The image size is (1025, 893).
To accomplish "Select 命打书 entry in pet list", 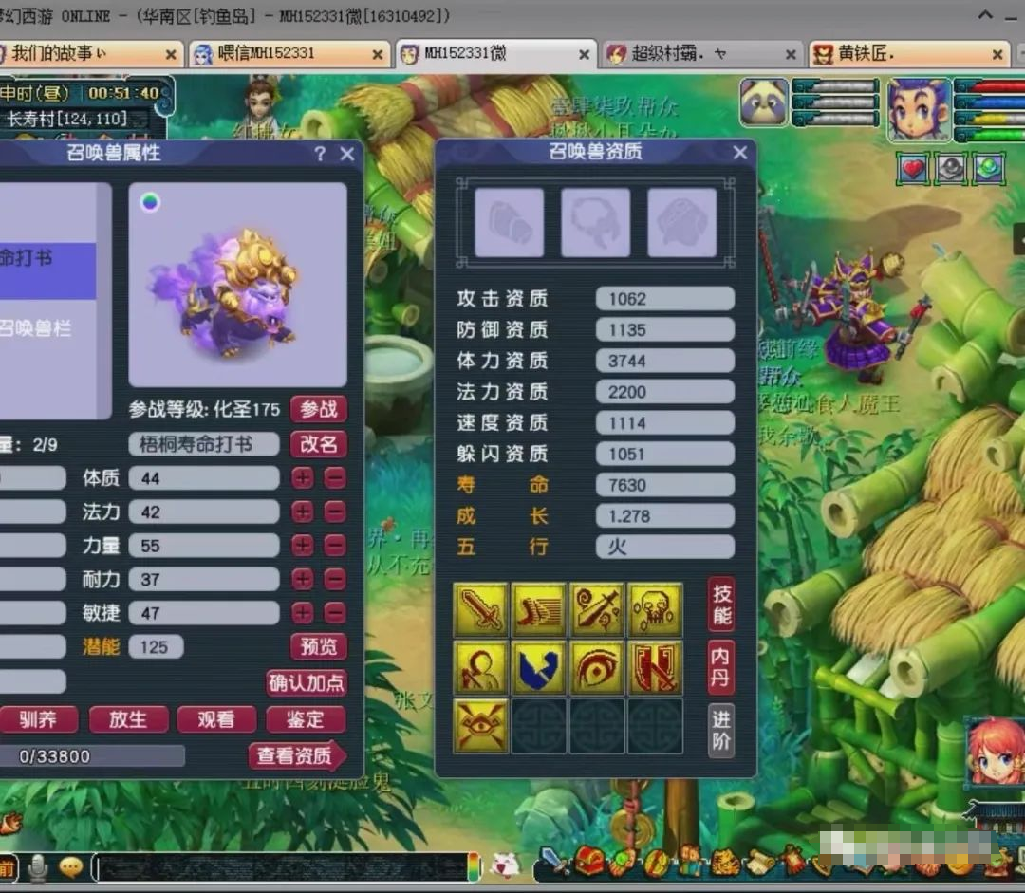I will pos(47,270).
